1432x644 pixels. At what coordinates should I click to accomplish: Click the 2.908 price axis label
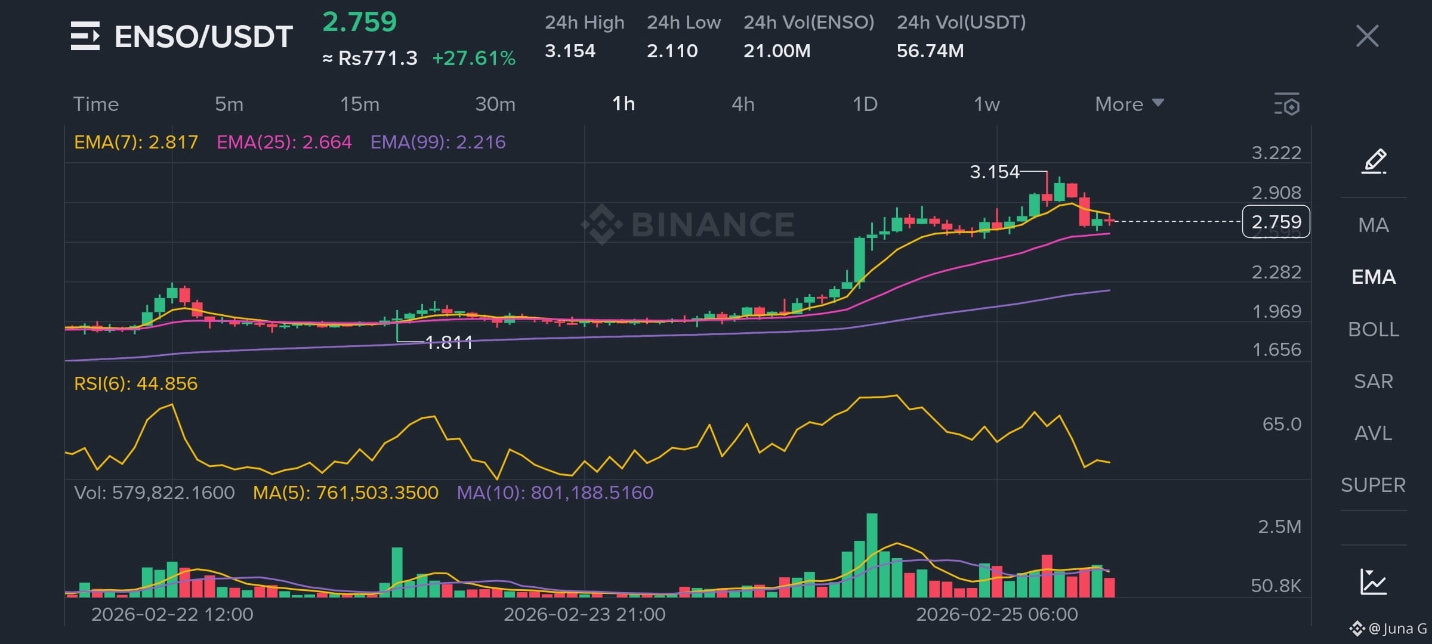coord(1276,193)
